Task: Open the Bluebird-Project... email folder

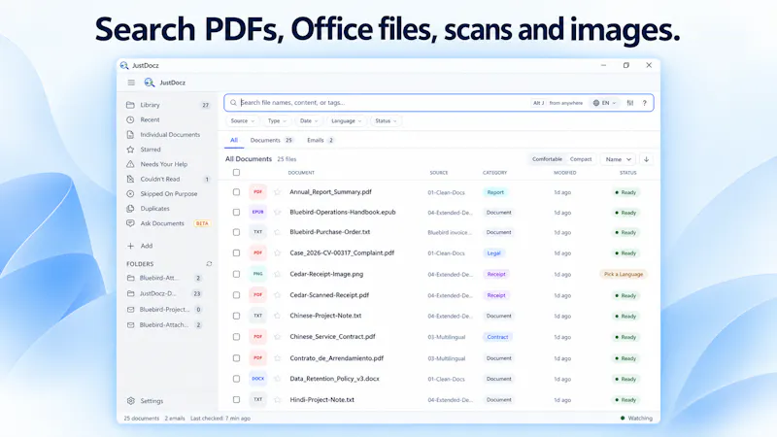Action: tap(164, 309)
